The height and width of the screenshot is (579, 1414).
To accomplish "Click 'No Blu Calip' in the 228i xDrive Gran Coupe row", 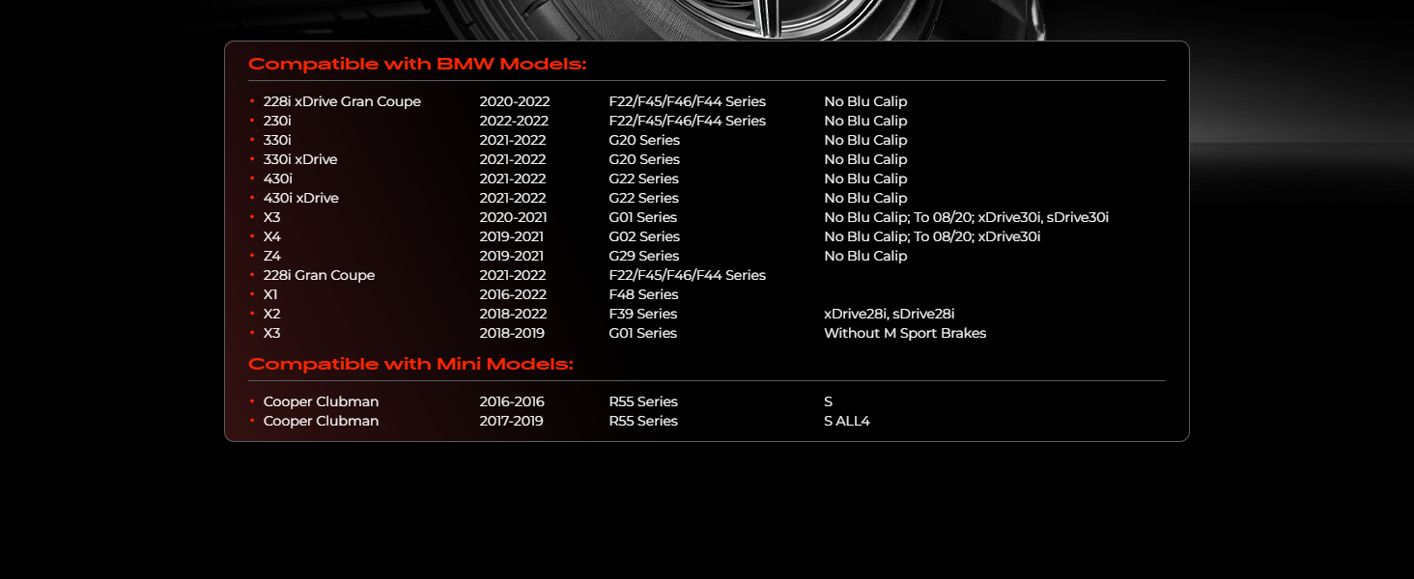I will [865, 101].
